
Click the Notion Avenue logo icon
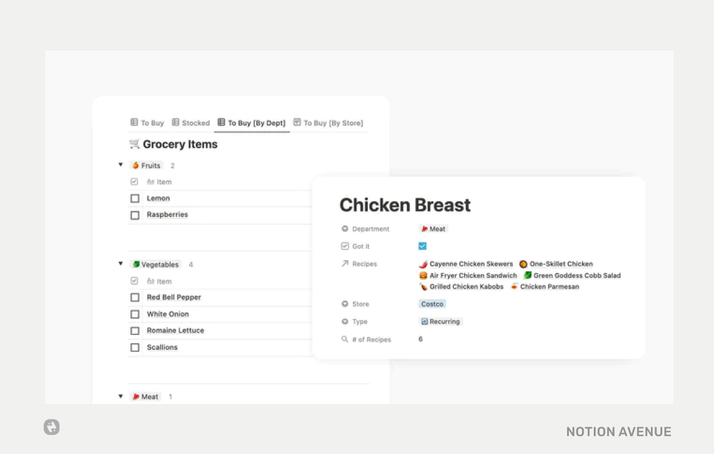tap(51, 427)
